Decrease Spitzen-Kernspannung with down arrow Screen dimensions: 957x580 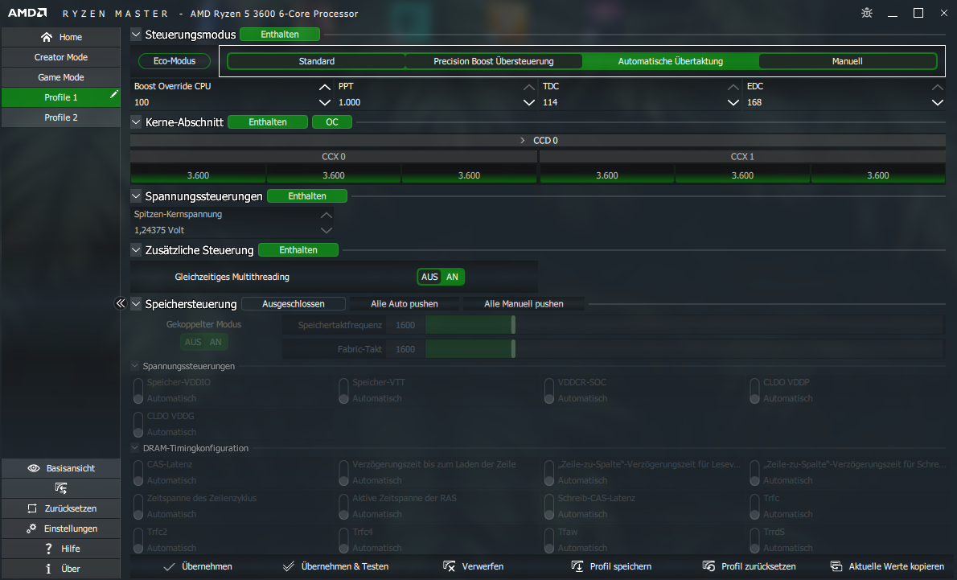click(327, 230)
